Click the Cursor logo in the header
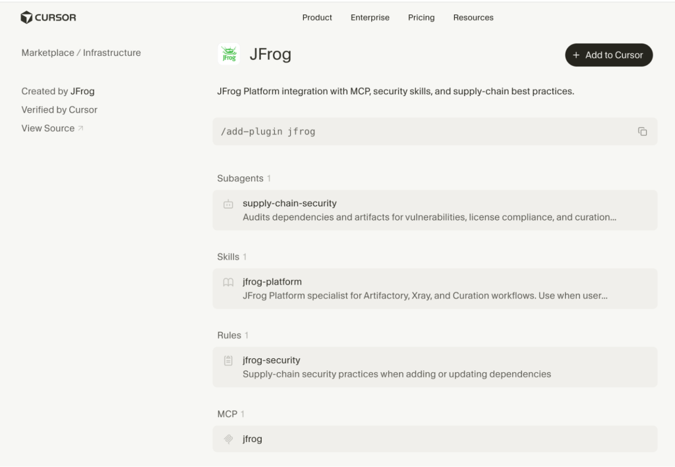This screenshot has width=675, height=467. 48,18
